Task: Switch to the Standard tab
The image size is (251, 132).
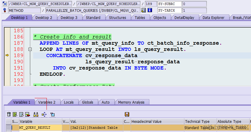Action: click(x=93, y=17)
